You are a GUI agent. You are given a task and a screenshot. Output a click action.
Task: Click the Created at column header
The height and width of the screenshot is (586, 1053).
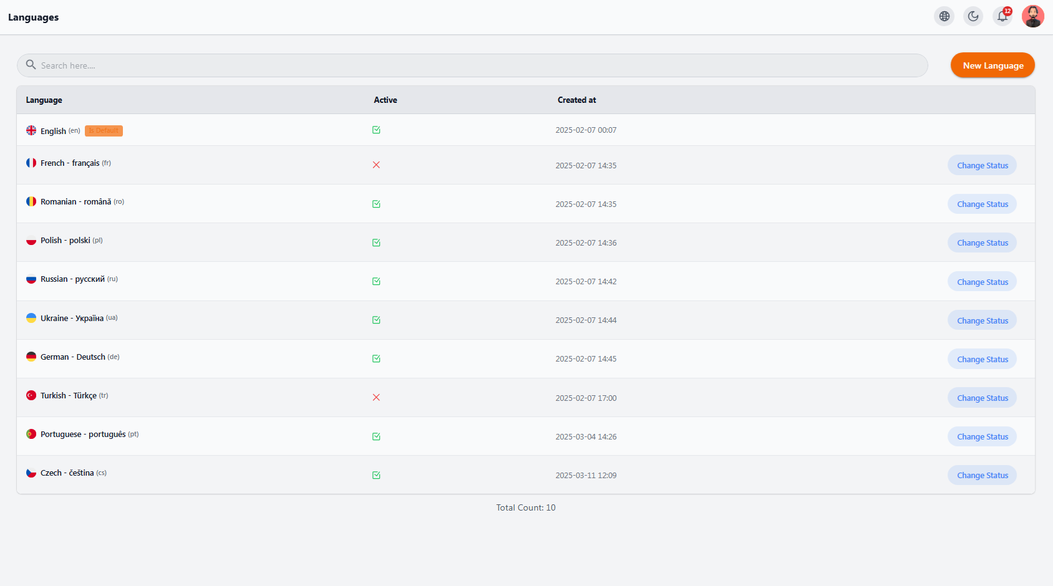click(x=577, y=100)
